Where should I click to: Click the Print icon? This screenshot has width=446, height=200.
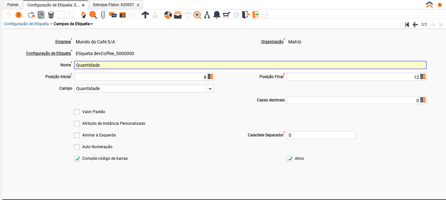tap(188, 15)
